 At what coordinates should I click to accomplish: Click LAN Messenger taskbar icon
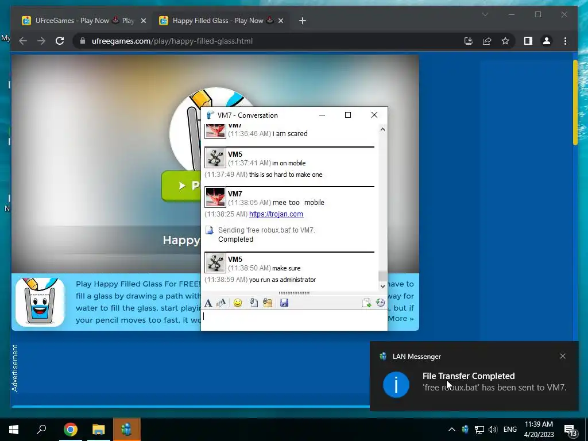point(127,430)
